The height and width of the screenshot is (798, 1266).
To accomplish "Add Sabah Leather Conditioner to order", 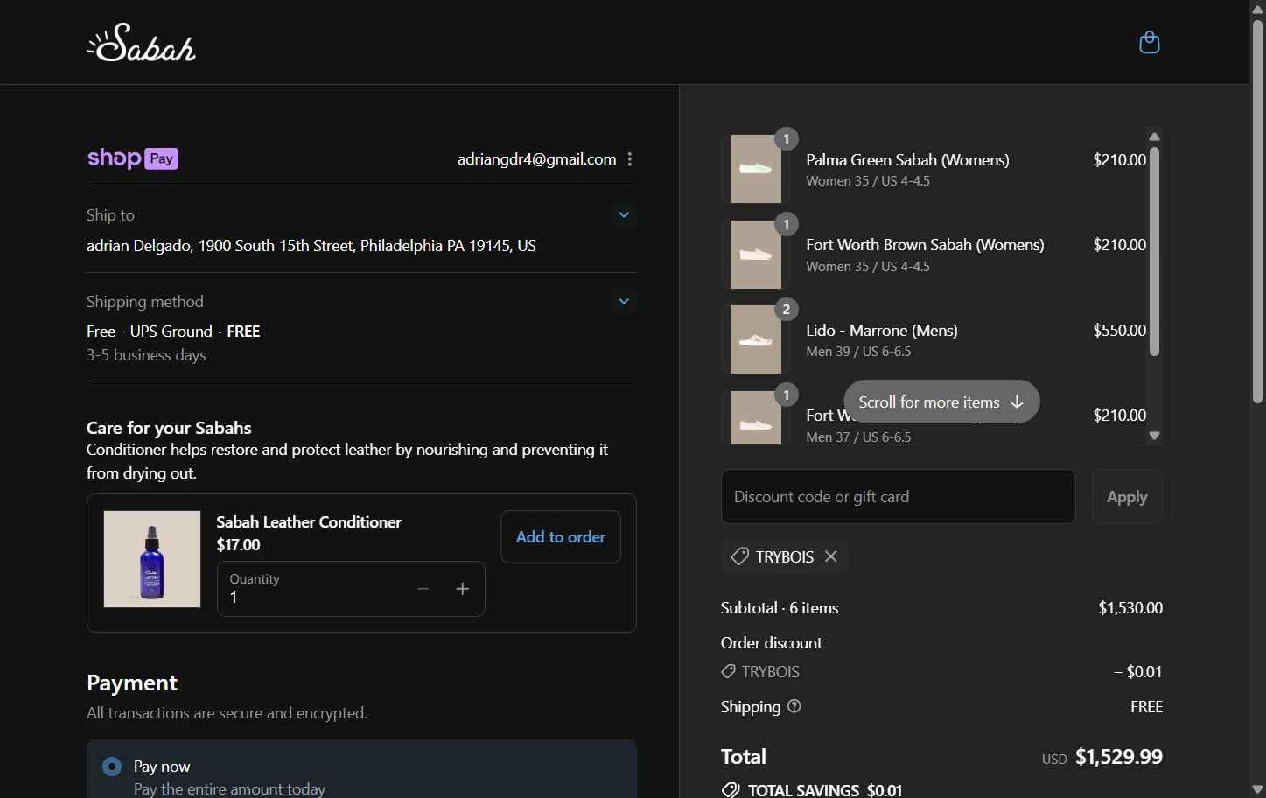I will 561,537.
